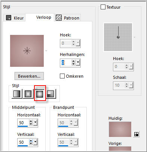
Task: Decrease the Herhalingen value with down arrow
Action: (x=74, y=64)
